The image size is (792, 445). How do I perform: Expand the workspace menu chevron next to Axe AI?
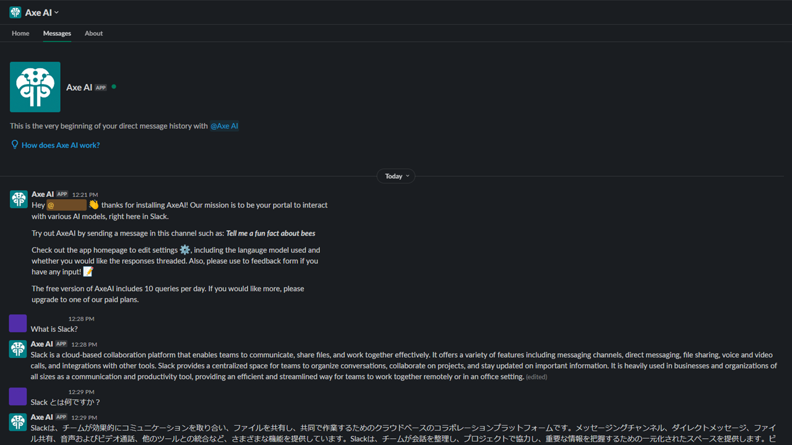coord(55,12)
